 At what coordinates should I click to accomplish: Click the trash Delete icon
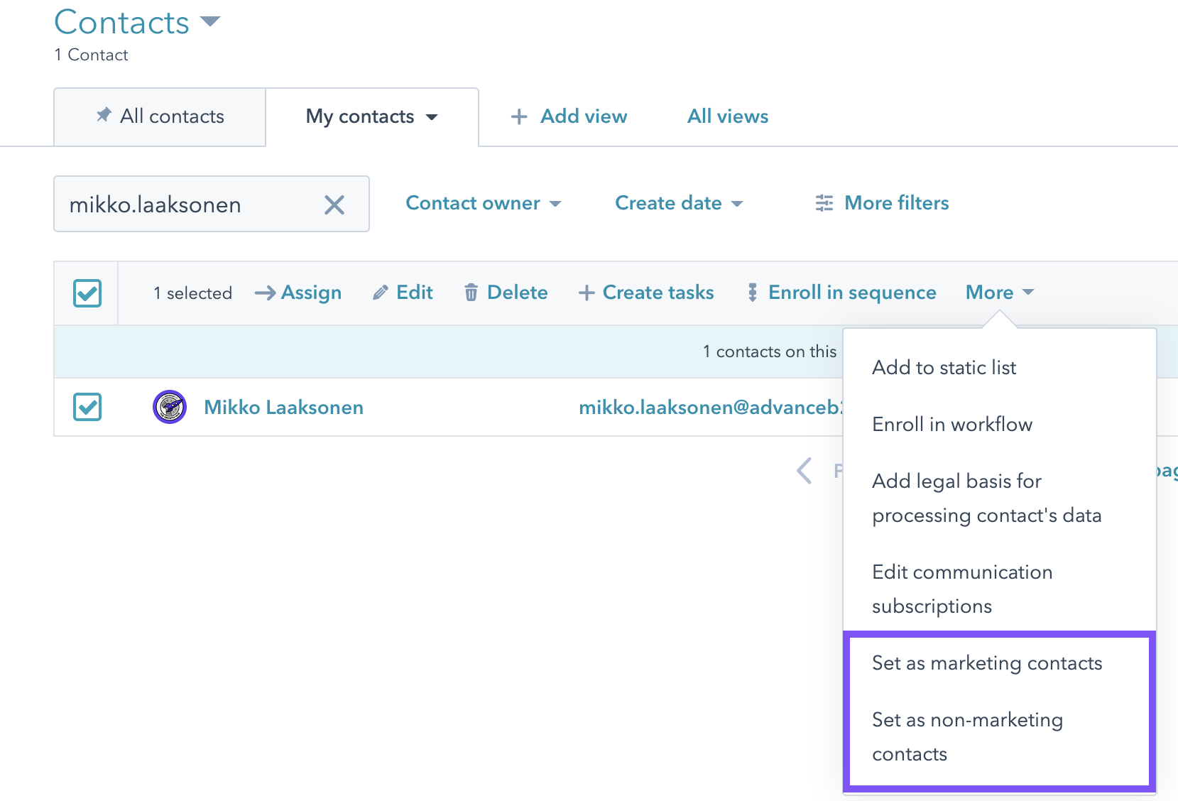471,293
